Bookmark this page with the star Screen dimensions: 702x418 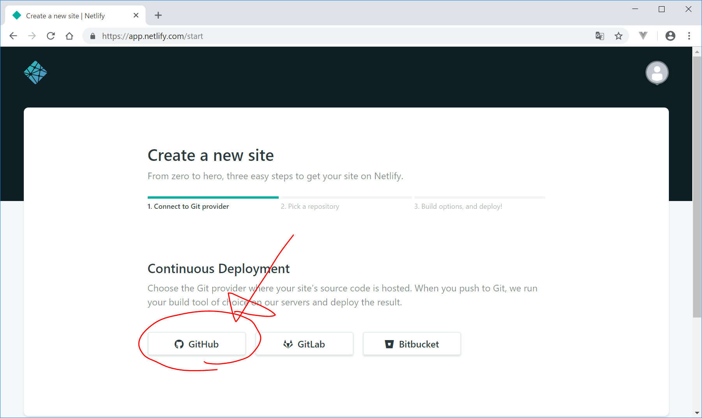pos(619,36)
